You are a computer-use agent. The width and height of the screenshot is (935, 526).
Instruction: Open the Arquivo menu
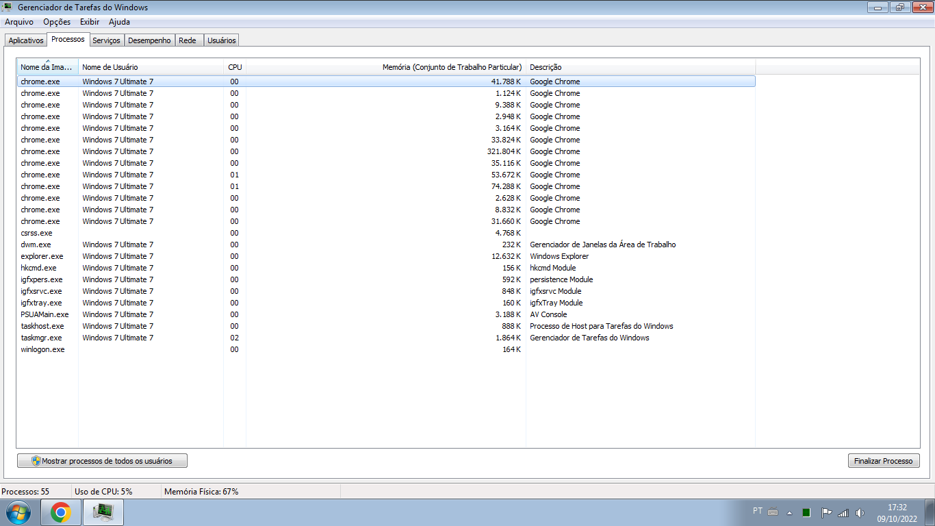pyautogui.click(x=19, y=22)
